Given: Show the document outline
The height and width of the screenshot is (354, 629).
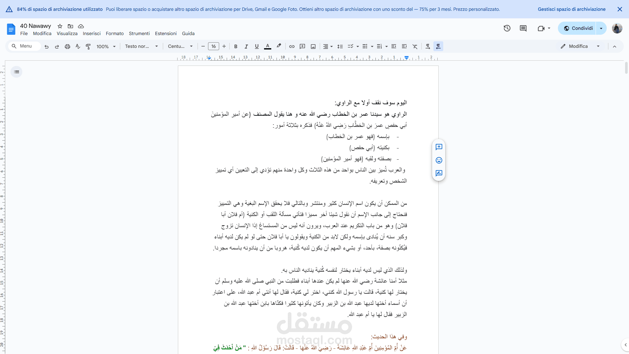Looking at the screenshot, I should 16,72.
